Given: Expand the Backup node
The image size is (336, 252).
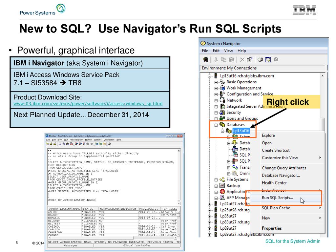Looking at the screenshot, I should [216, 186].
